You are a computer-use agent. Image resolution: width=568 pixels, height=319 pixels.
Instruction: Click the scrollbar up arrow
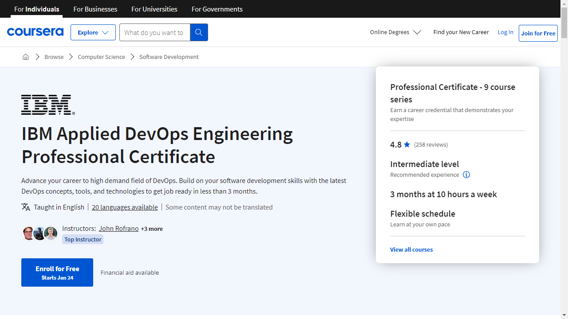[564, 4]
